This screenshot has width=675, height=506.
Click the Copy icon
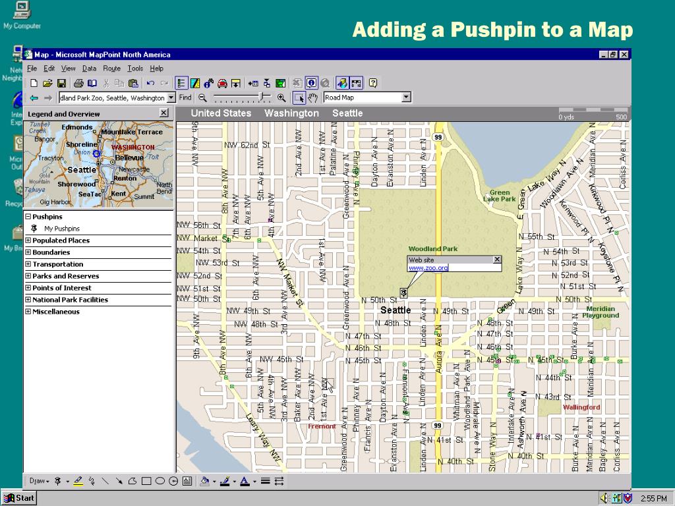coord(119,83)
